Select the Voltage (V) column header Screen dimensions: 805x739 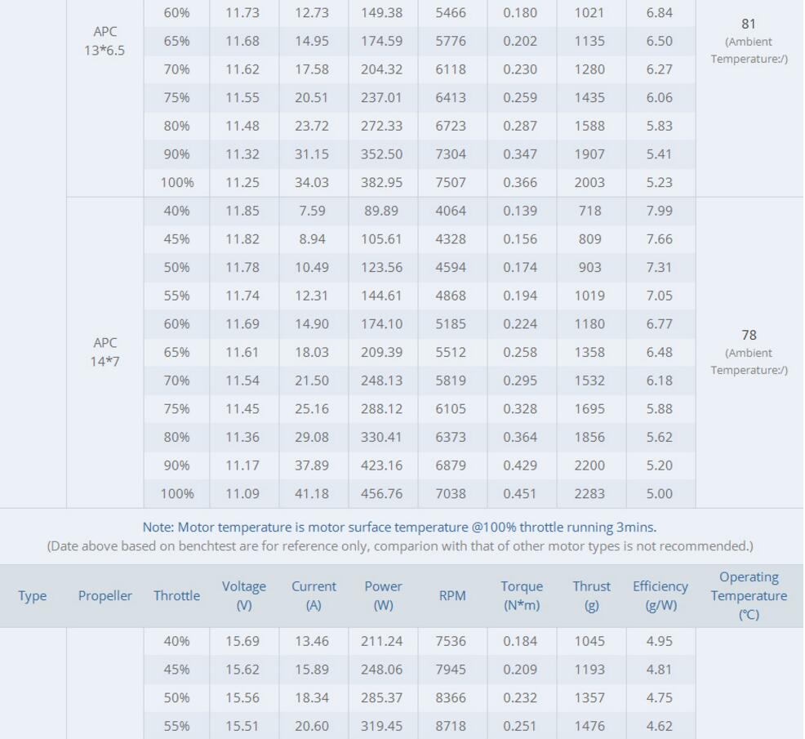point(243,596)
